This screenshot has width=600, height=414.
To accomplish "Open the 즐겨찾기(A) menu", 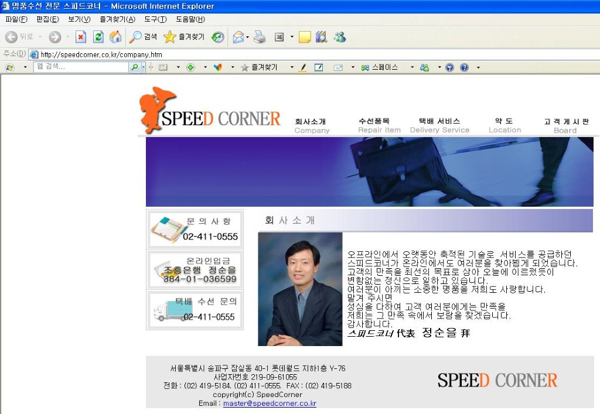I will (x=117, y=19).
